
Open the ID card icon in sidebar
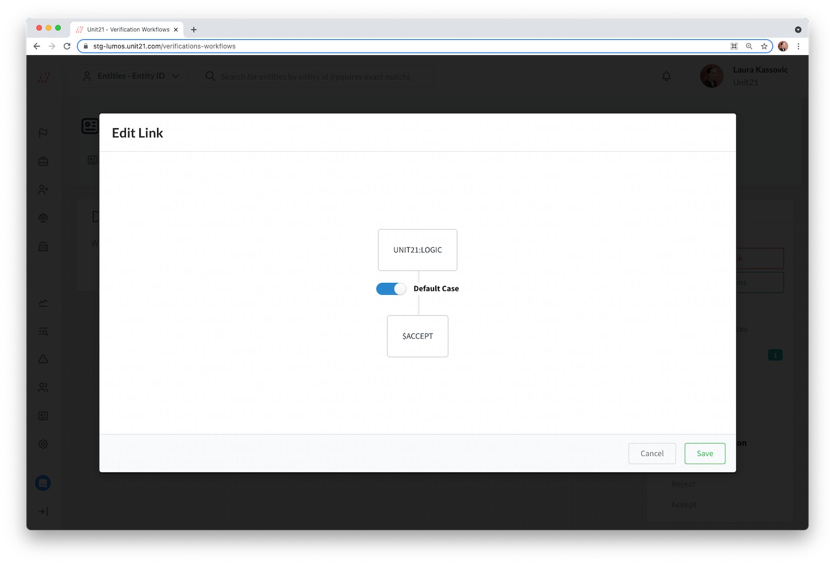tap(43, 416)
